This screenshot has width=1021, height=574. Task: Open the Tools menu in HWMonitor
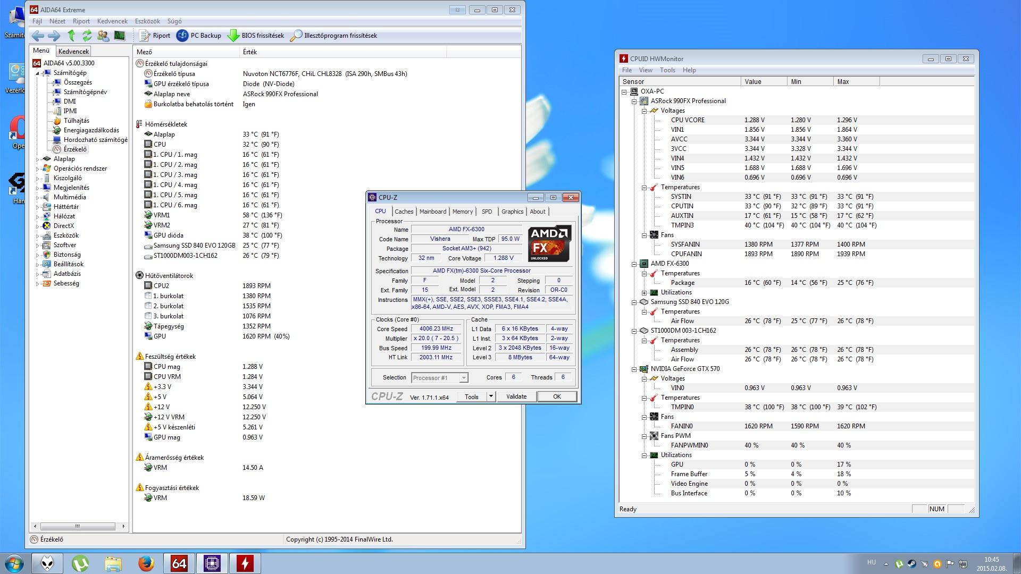click(667, 70)
